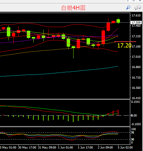Open the chat bubbles icon
The image size is (143, 151).
[138, 8]
